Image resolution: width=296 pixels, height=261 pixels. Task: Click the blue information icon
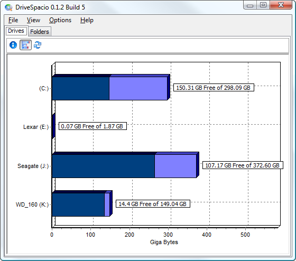[13, 45]
